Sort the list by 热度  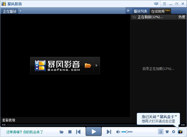pos(182,17)
